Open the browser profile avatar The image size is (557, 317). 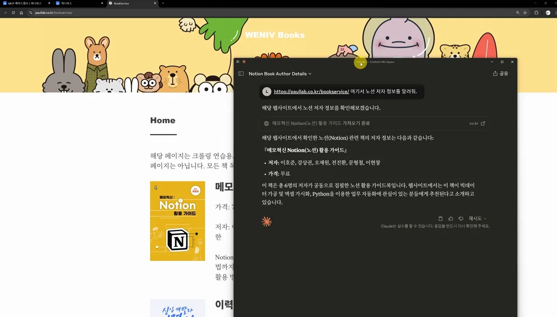(x=548, y=13)
